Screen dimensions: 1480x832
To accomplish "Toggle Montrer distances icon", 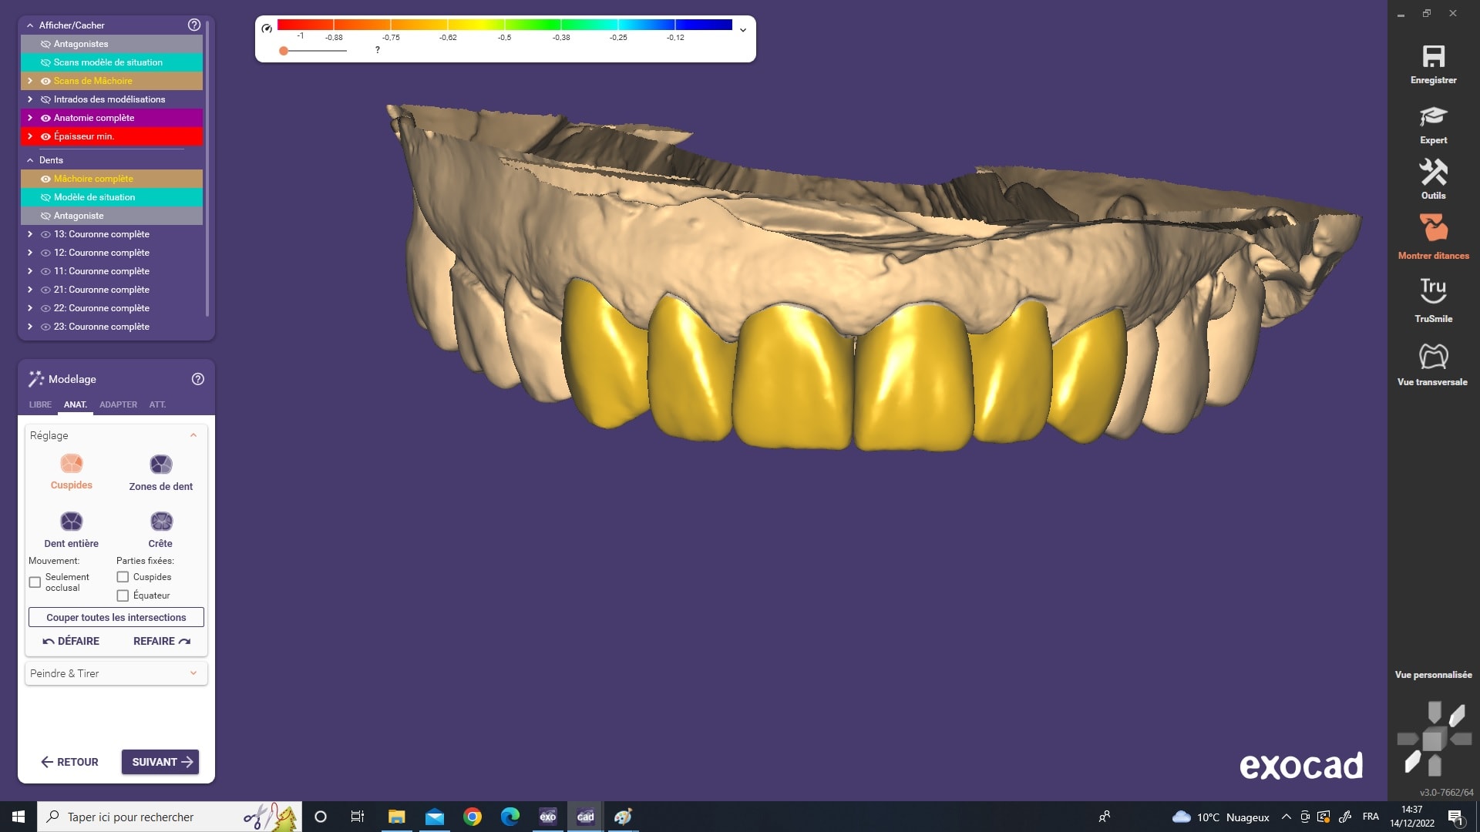I will [x=1433, y=229].
